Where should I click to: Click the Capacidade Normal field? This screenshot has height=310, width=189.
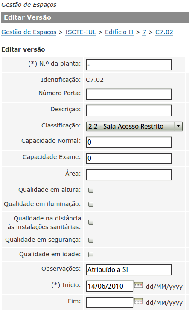(x=129, y=142)
